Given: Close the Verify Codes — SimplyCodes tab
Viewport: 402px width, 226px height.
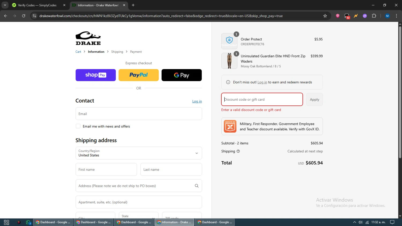Looking at the screenshot, I should [64, 5].
